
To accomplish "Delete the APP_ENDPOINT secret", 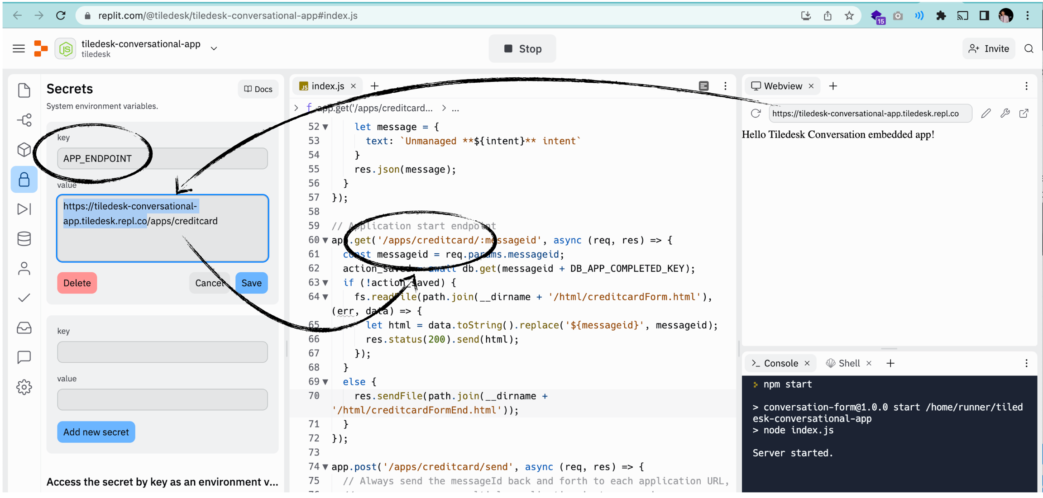I will point(77,283).
